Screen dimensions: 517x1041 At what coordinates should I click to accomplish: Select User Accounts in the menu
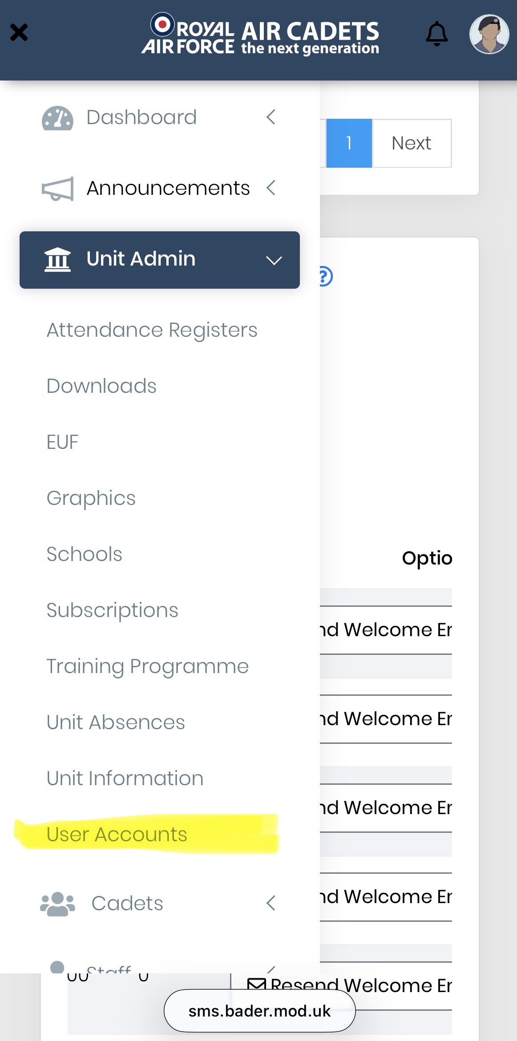click(117, 835)
